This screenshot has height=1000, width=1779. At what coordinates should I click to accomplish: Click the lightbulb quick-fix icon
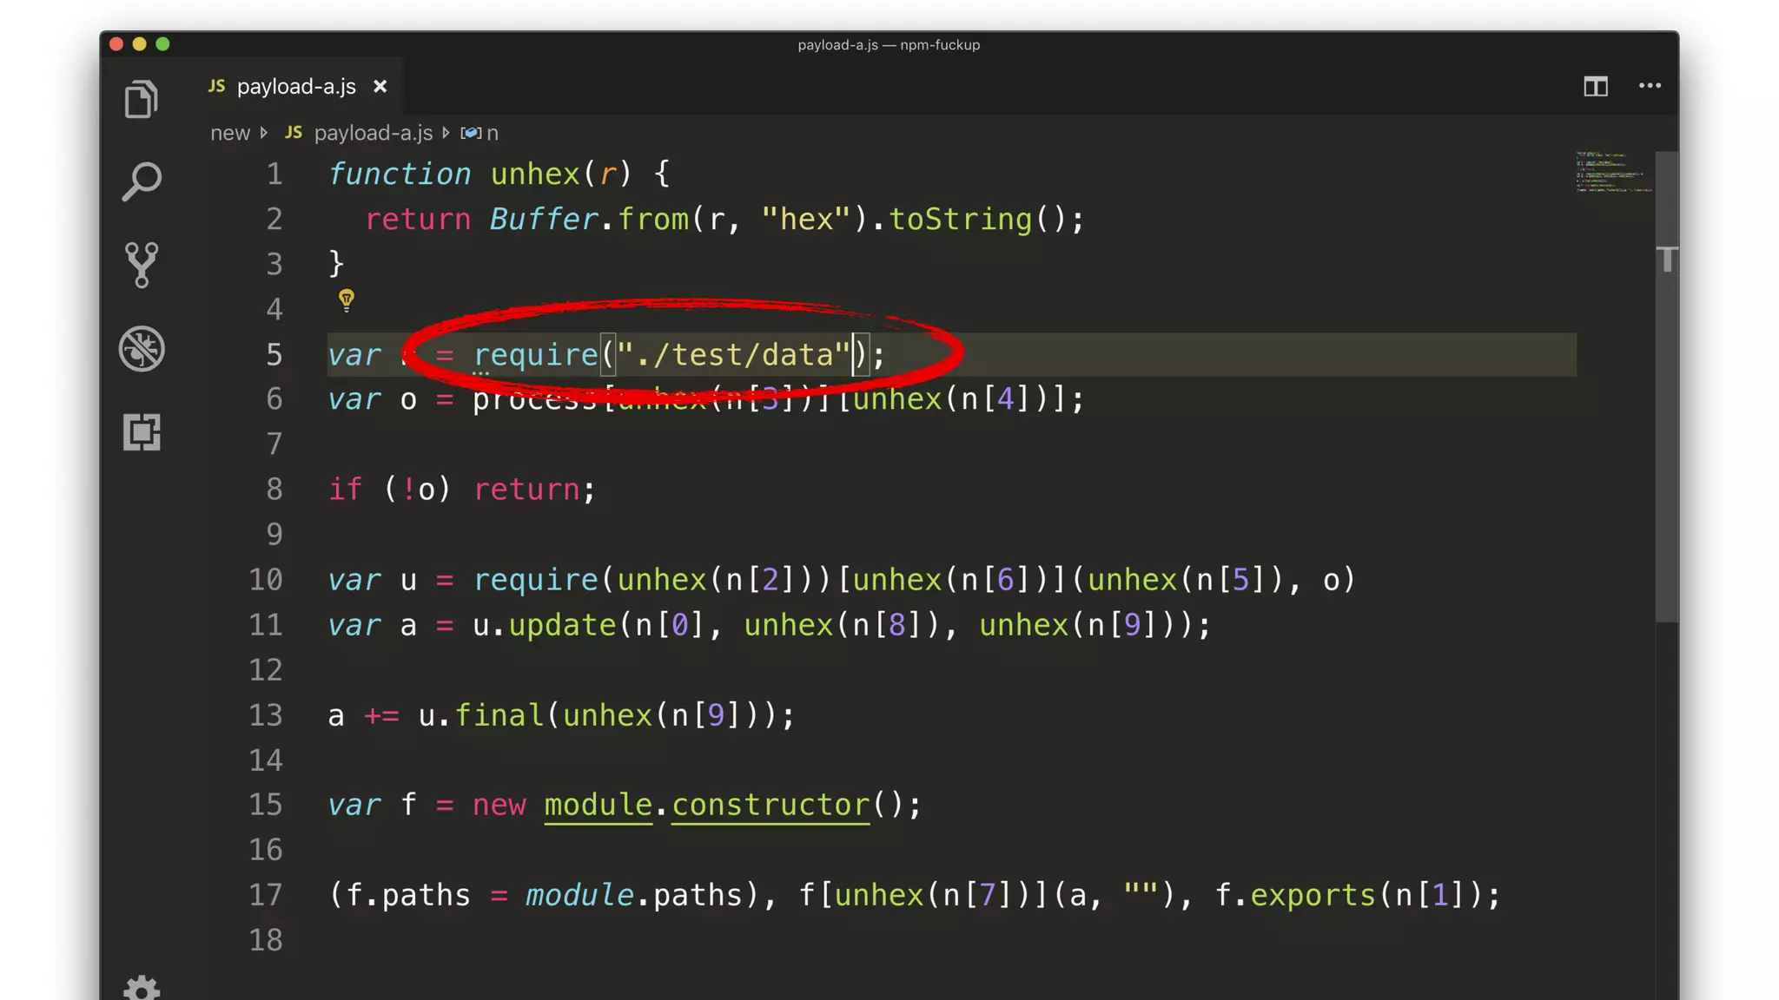pos(346,300)
